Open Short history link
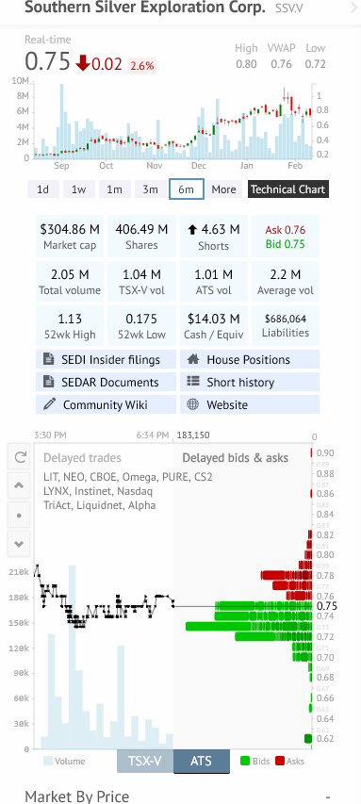 (x=250, y=382)
